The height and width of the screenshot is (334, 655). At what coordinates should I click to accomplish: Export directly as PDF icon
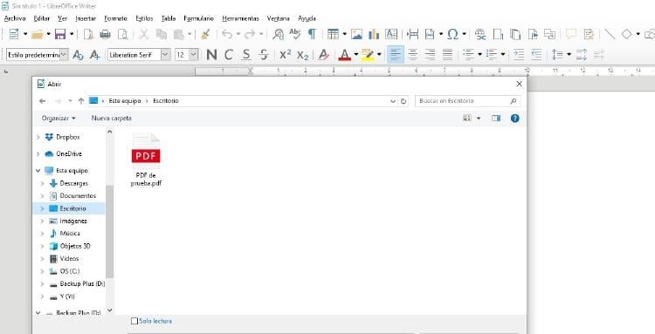(88, 34)
